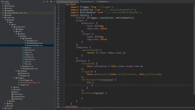
Task: Click 'callFailed(error)' method name on line 34
Action: point(93,93)
